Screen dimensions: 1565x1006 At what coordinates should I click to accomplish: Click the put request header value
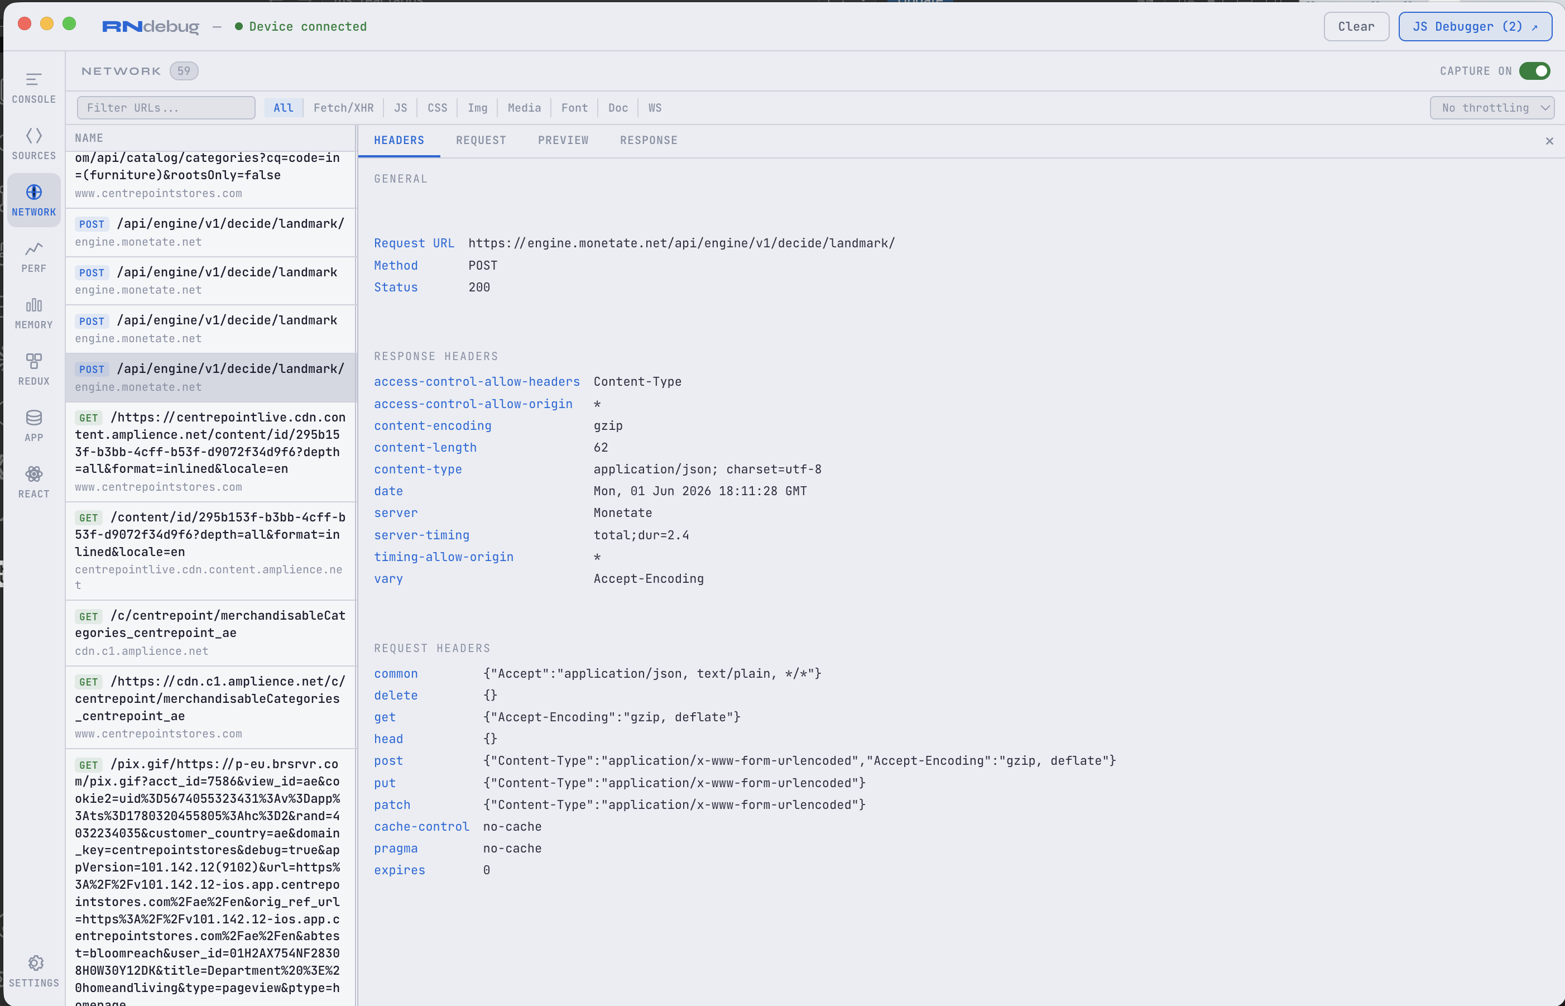674,783
